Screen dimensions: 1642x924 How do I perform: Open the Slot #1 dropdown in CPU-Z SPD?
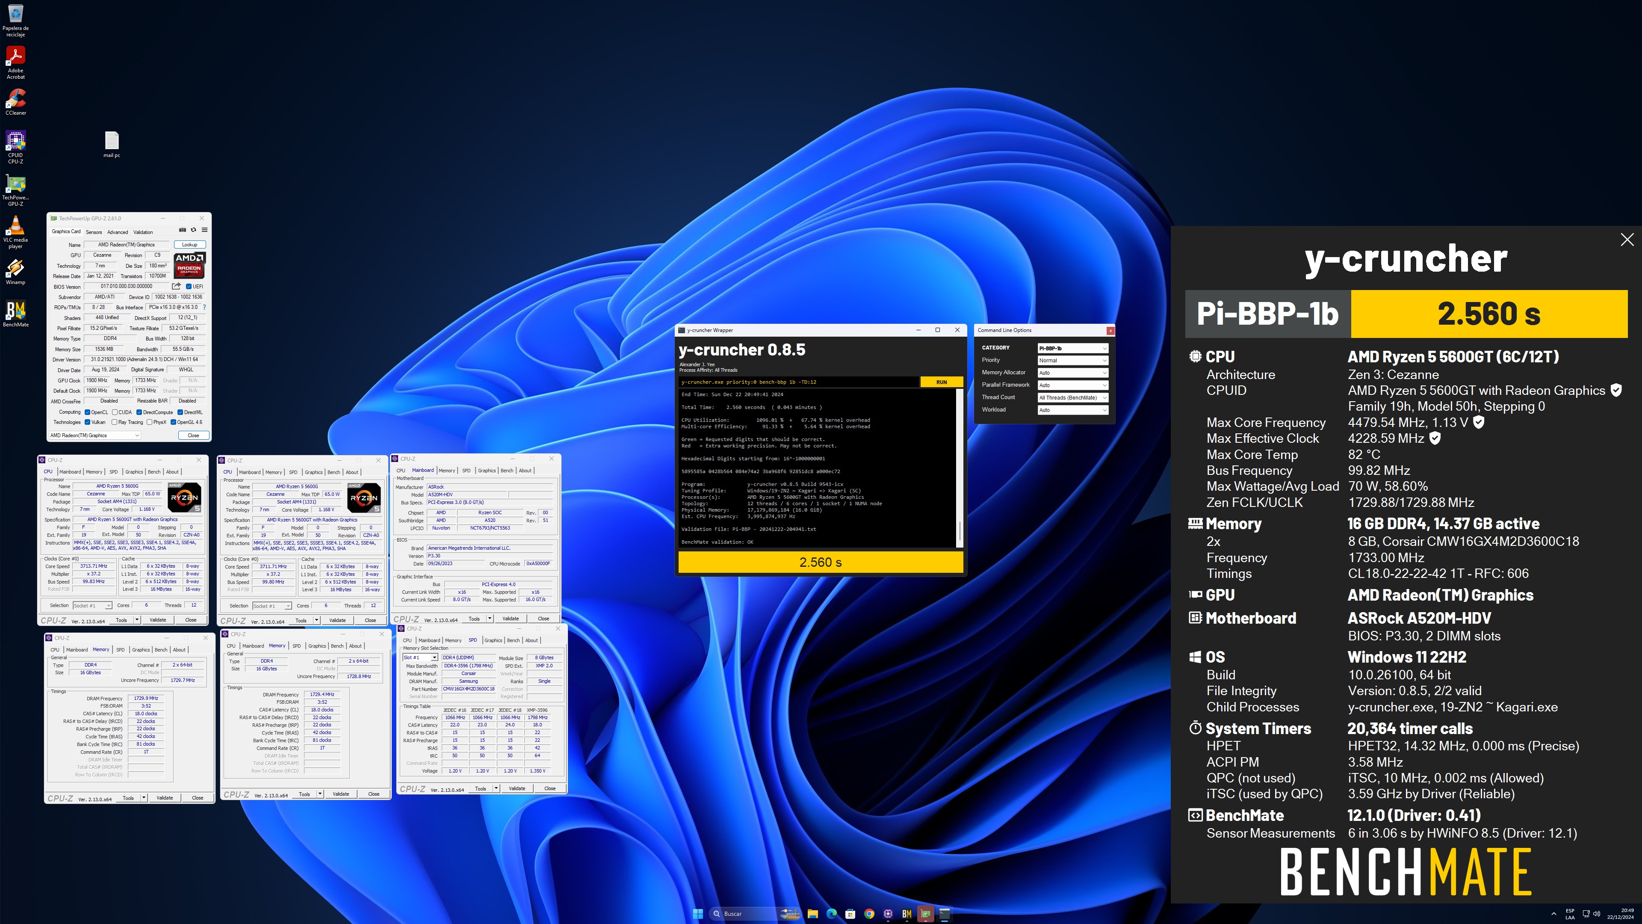tap(420, 657)
